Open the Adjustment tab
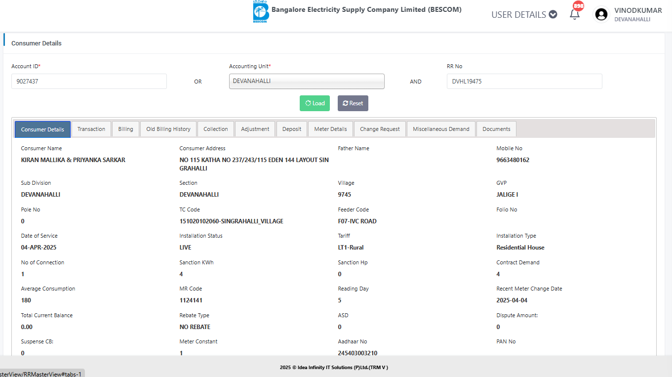Image resolution: width=672 pixels, height=377 pixels. pyautogui.click(x=255, y=129)
